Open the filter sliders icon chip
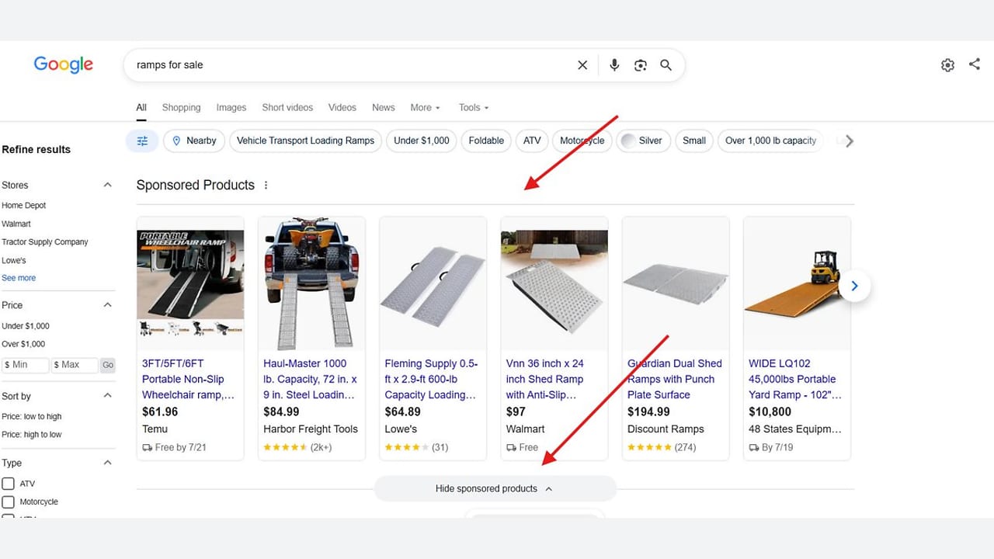994x559 pixels. (142, 141)
